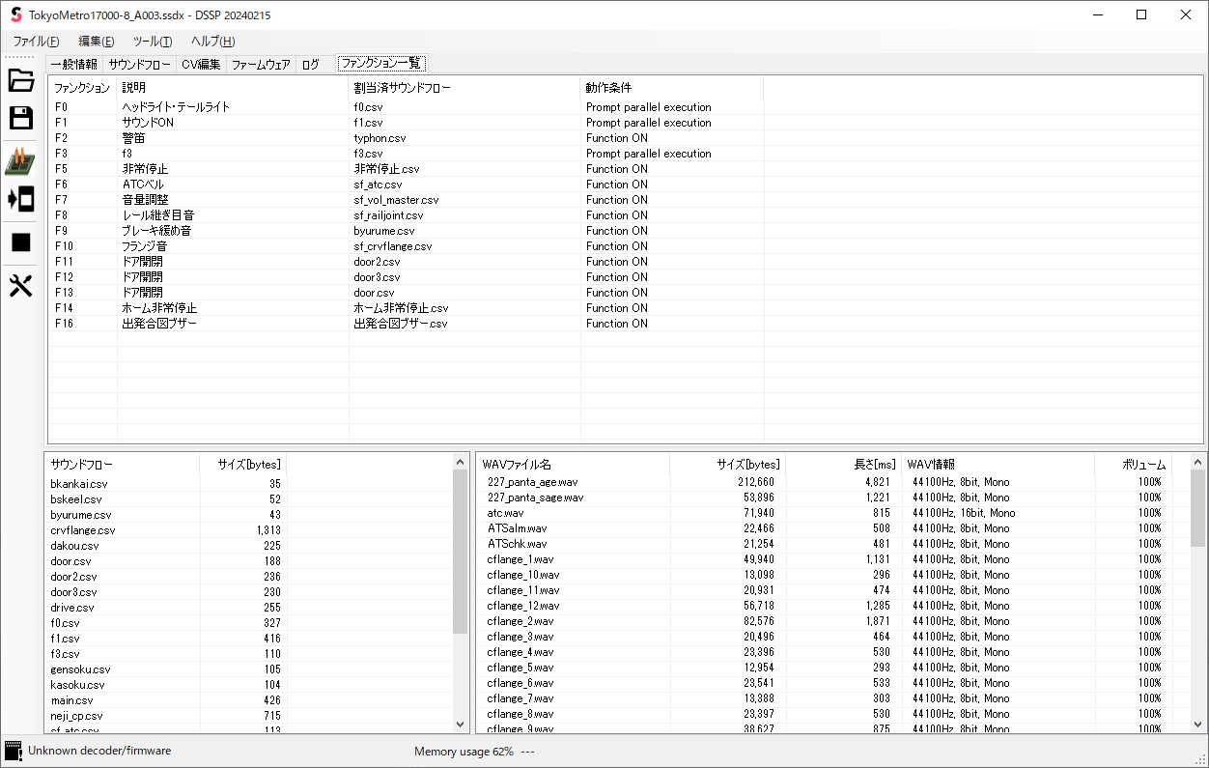This screenshot has width=1209, height=768.
Task: Open the ファームウェア tab
Action: (x=261, y=65)
